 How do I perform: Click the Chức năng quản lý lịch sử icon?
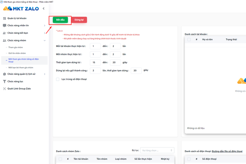click(5, 74)
